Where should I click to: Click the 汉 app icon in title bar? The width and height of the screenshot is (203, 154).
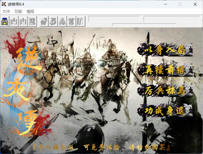(4, 4)
